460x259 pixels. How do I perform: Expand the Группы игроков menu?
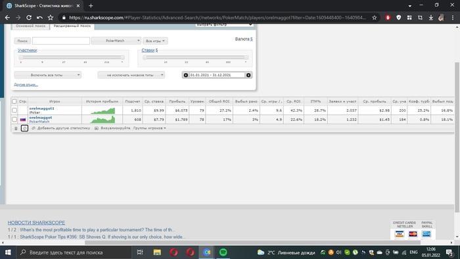tap(150, 128)
